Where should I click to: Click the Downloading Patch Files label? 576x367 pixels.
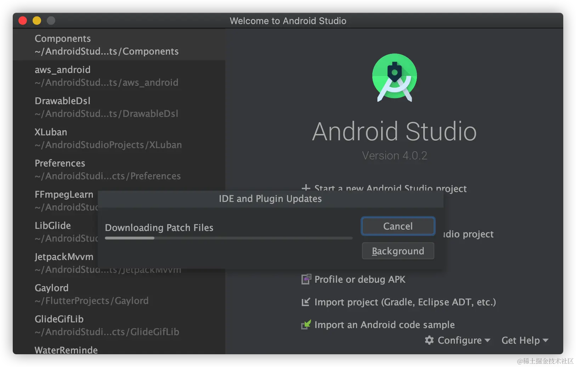coord(159,227)
